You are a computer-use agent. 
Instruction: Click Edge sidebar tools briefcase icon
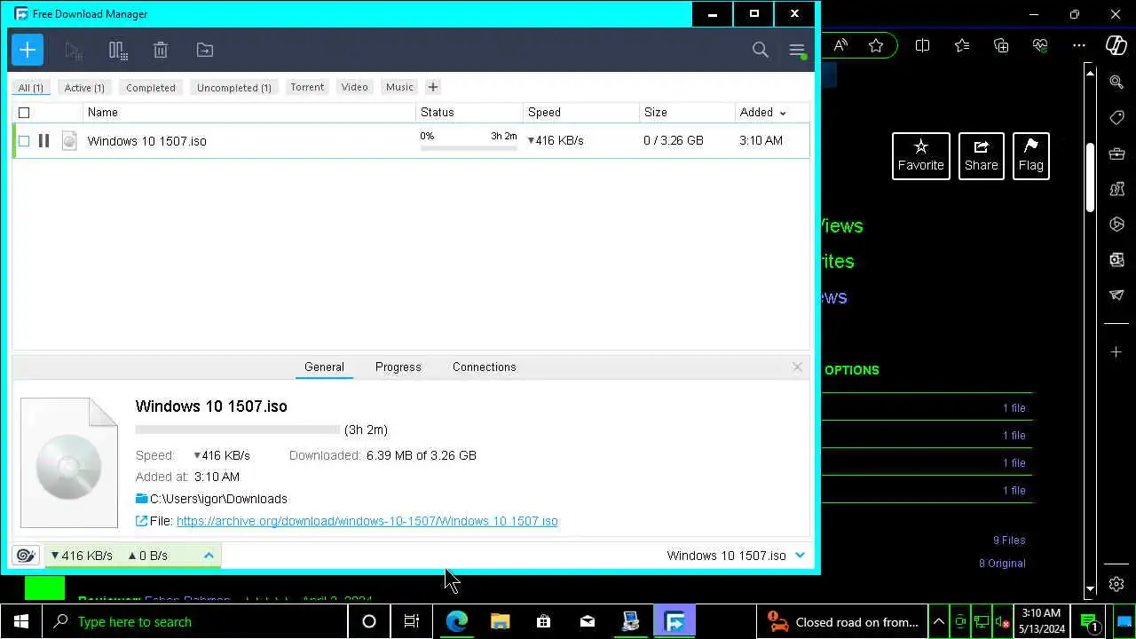pyautogui.click(x=1117, y=154)
